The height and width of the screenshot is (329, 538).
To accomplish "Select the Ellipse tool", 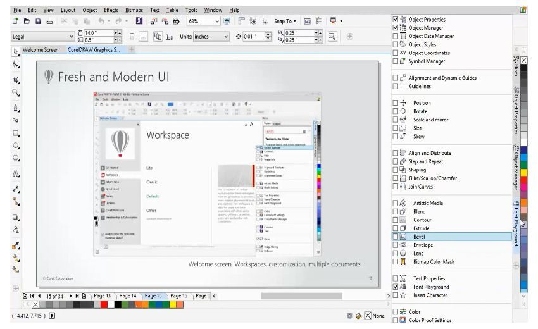I will tap(16, 146).
